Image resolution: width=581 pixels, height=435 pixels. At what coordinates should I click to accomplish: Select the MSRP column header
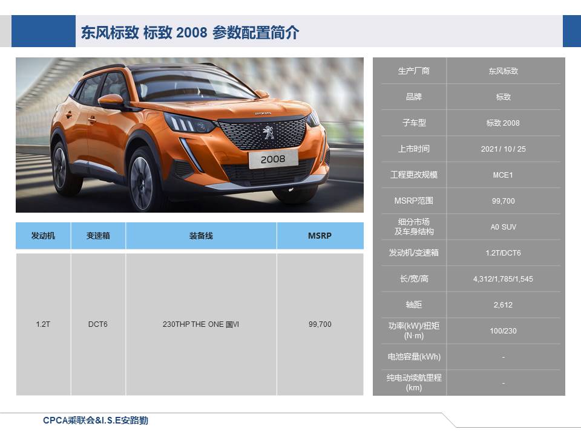tap(320, 236)
